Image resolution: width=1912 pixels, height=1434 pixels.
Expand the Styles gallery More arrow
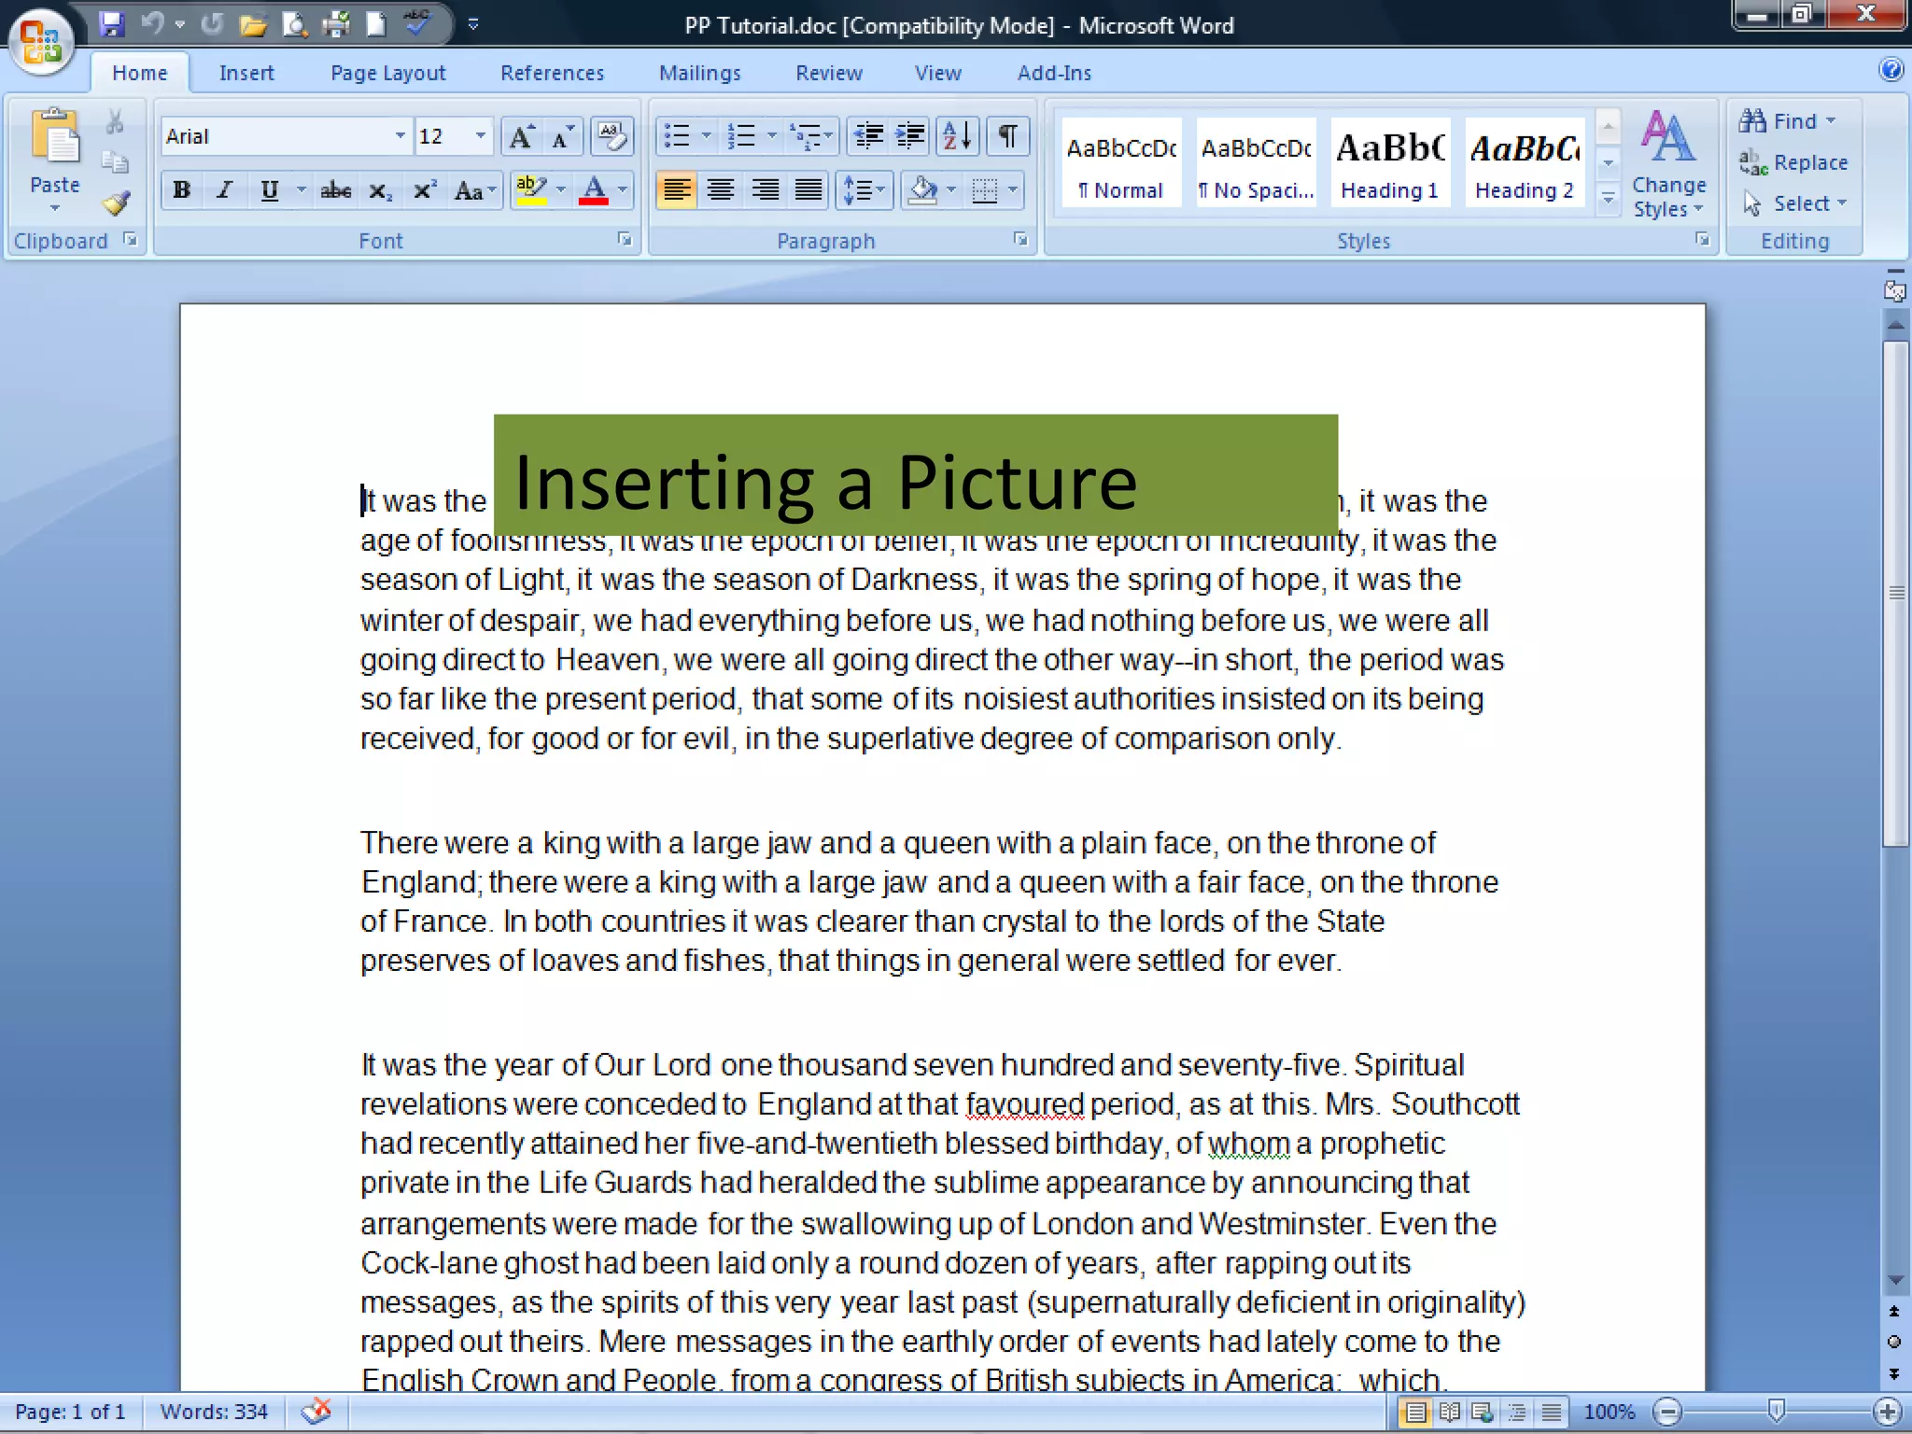point(1608,199)
